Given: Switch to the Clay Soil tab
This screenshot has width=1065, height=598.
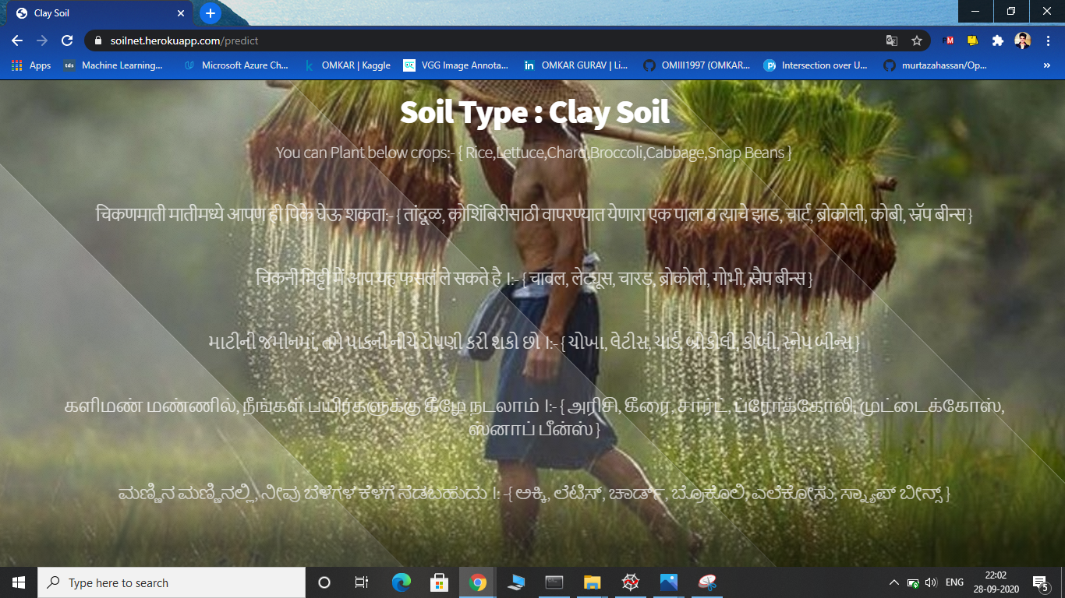Looking at the screenshot, I should pyautogui.click(x=94, y=13).
